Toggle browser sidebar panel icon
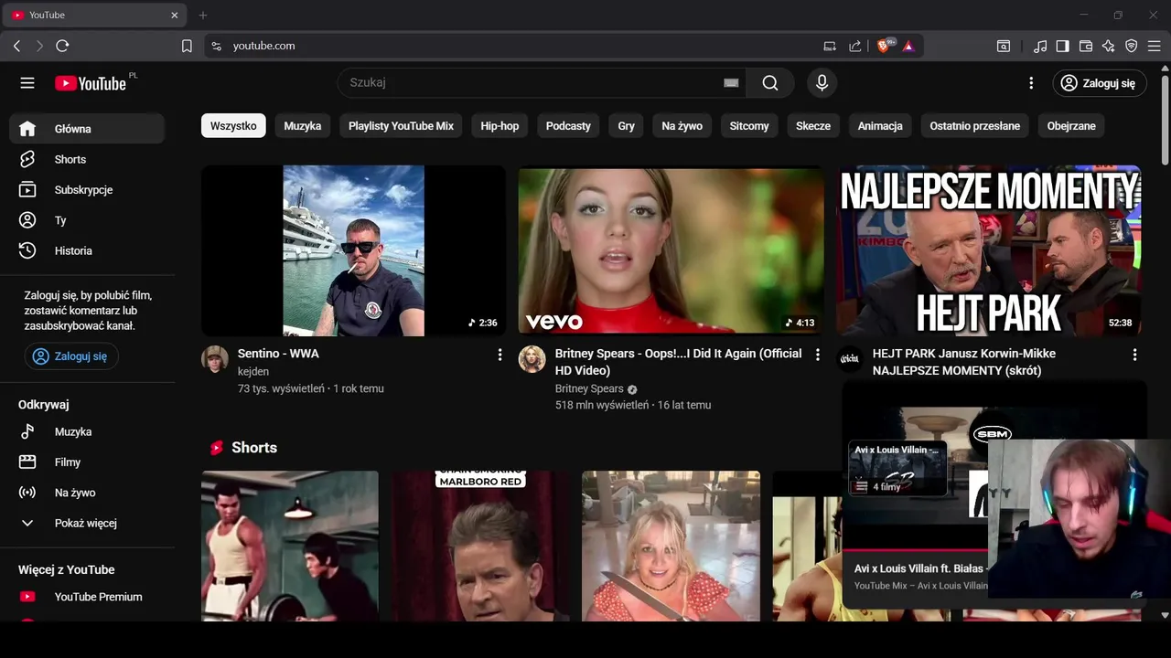This screenshot has height=658, width=1171. pyautogui.click(x=1063, y=46)
